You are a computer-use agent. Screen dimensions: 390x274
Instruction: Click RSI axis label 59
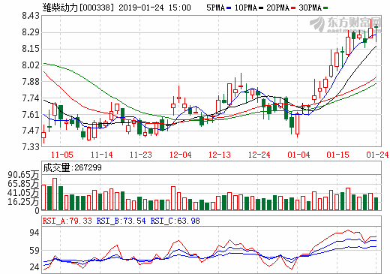(x=34, y=251)
